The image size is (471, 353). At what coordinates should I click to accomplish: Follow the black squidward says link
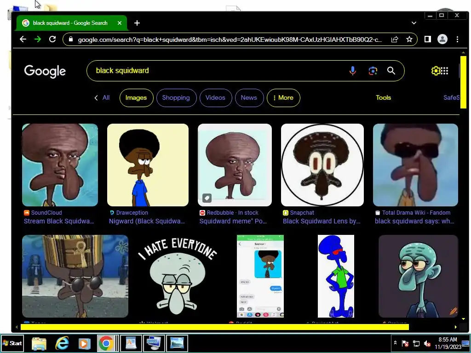[414, 221]
